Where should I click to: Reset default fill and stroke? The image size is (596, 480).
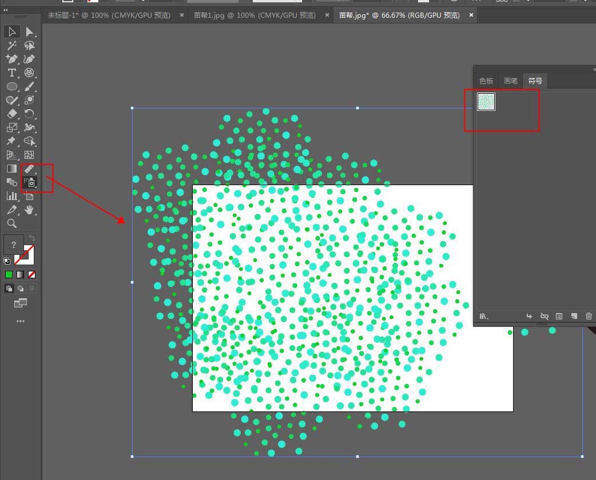click(x=6, y=261)
